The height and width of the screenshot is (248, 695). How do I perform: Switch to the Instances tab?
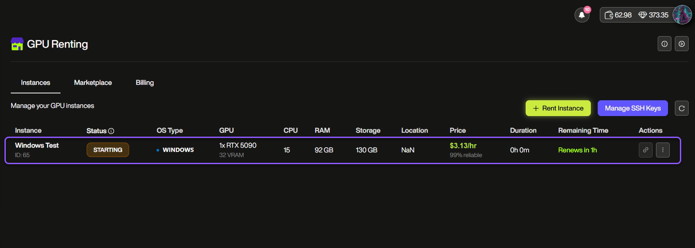pyautogui.click(x=36, y=83)
